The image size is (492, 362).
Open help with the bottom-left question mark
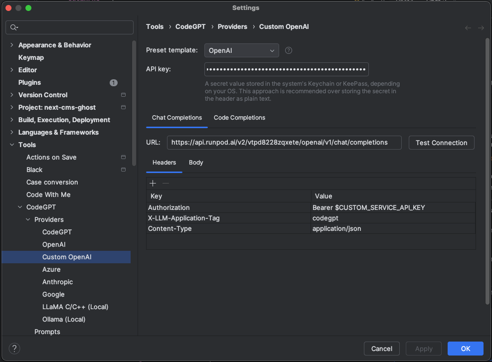14,349
